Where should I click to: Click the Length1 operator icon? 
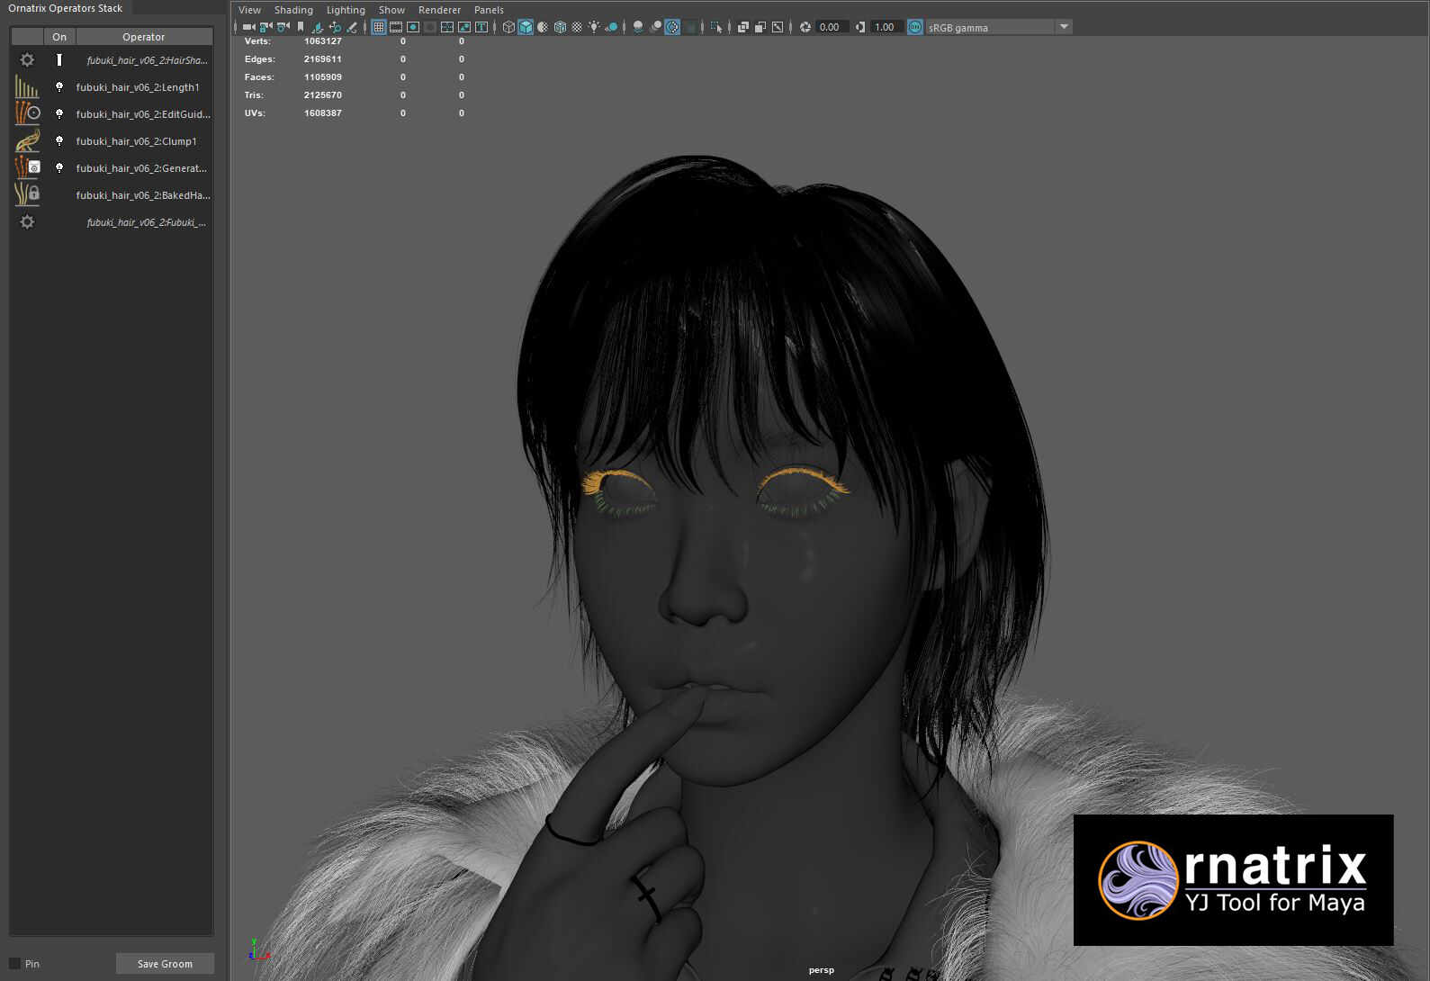(27, 87)
